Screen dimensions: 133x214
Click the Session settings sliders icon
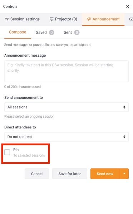click(7, 19)
